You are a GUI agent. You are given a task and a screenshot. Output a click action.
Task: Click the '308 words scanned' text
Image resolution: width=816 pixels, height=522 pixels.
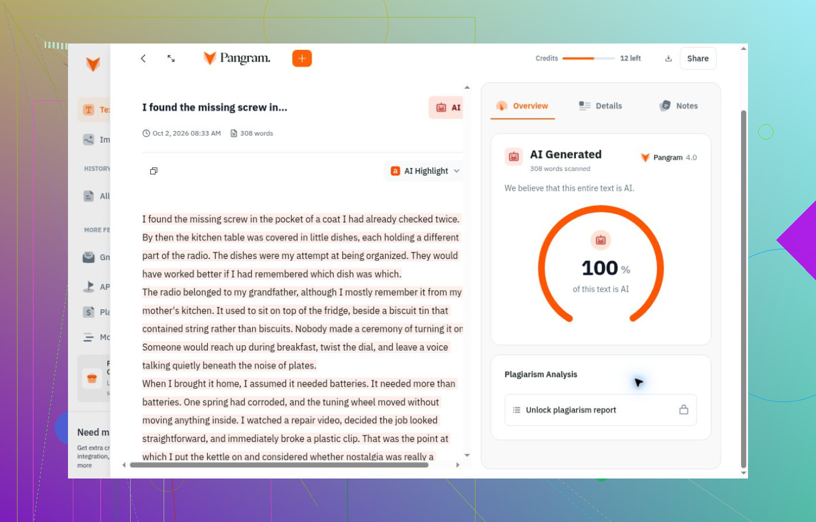click(x=560, y=169)
